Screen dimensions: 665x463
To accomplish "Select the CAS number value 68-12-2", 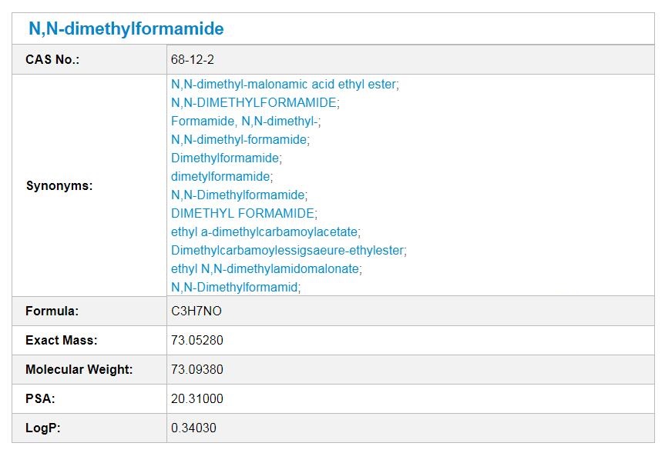I will [192, 60].
